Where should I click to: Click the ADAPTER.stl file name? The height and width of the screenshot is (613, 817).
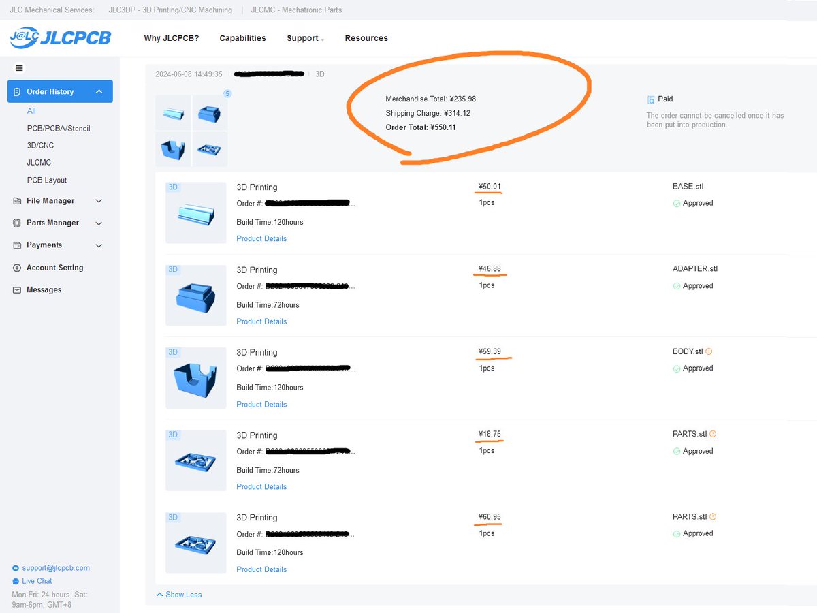(695, 268)
